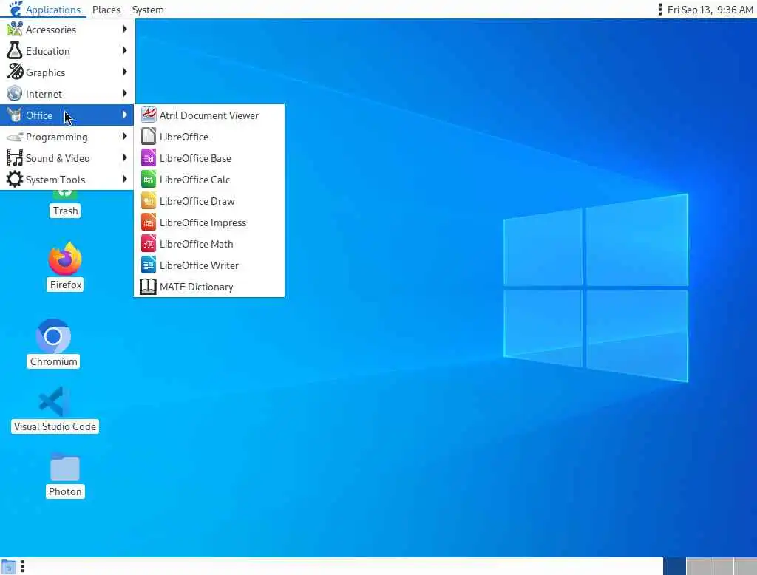This screenshot has height=575, width=757.
Task: Click the Atril Document Viewer icon
Action: pyautogui.click(x=148, y=115)
